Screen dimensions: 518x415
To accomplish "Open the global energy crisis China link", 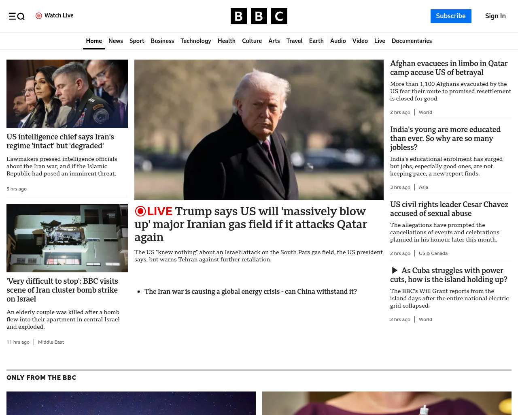I will click(x=251, y=291).
